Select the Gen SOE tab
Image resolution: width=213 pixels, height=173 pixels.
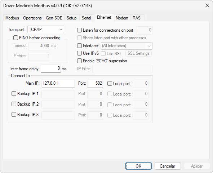pos(54,18)
